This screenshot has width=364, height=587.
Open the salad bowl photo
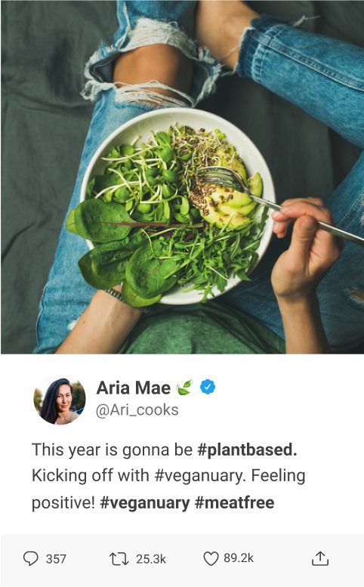pos(182,177)
